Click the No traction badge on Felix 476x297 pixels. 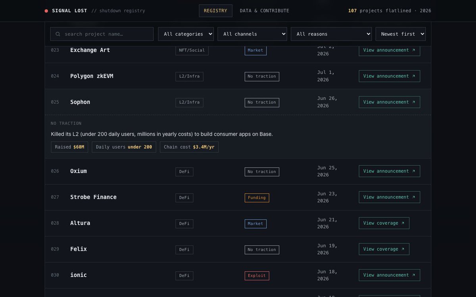click(x=262, y=250)
